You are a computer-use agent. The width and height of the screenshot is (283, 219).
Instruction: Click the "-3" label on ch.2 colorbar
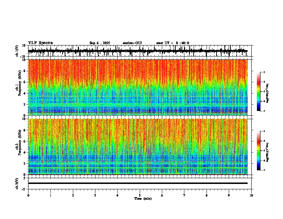(264, 131)
